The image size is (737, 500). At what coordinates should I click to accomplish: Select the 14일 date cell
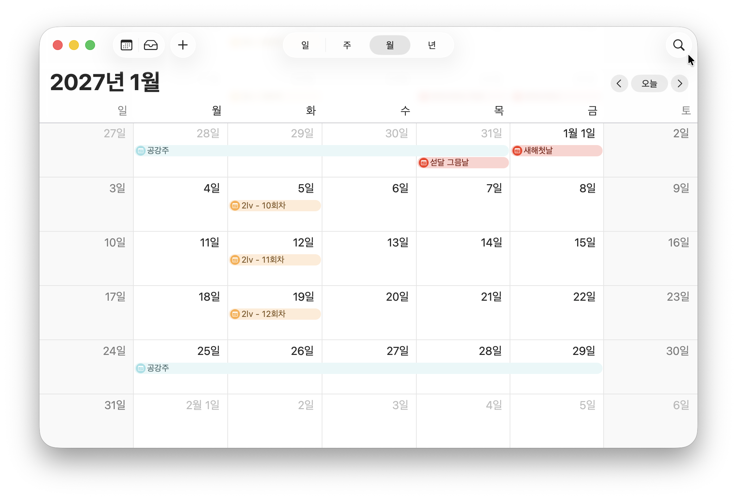point(463,258)
